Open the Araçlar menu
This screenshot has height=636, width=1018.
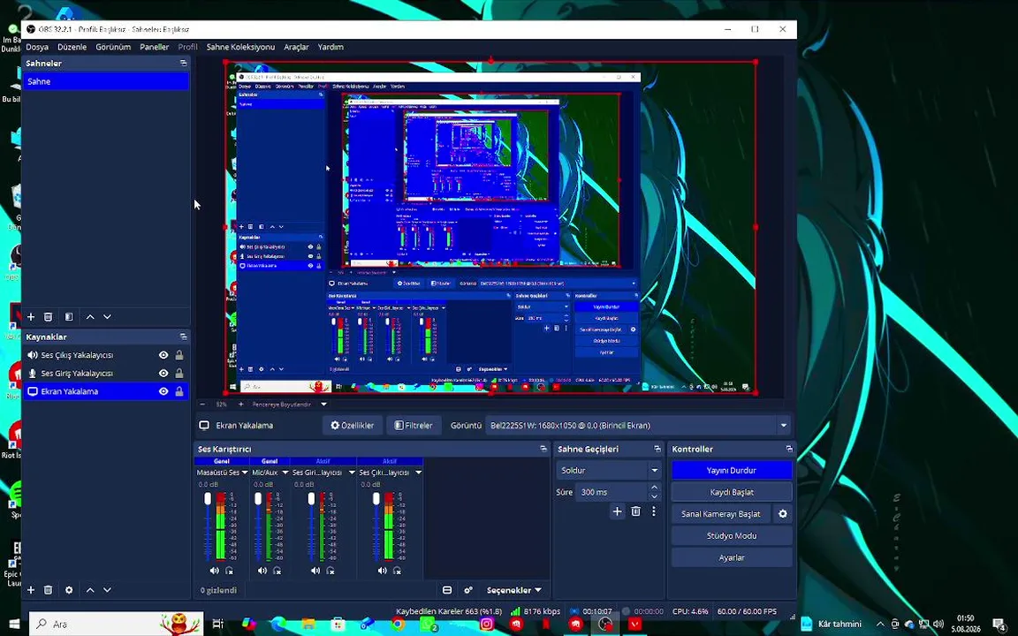click(x=296, y=47)
